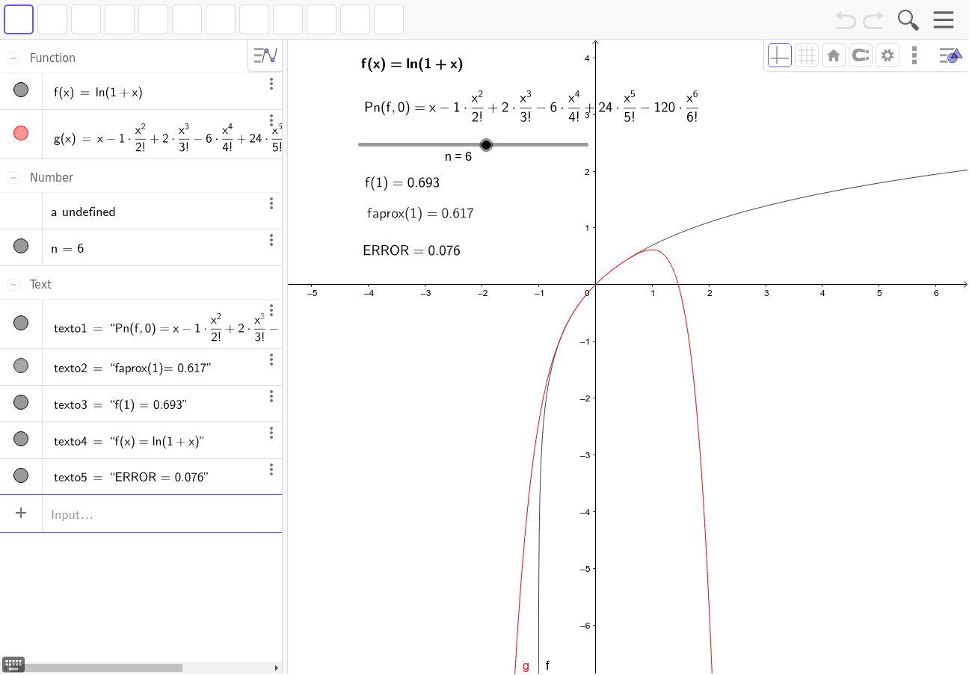The width and height of the screenshot is (969, 675).
Task: Open point capturing magnet options
Action: pyautogui.click(x=861, y=55)
